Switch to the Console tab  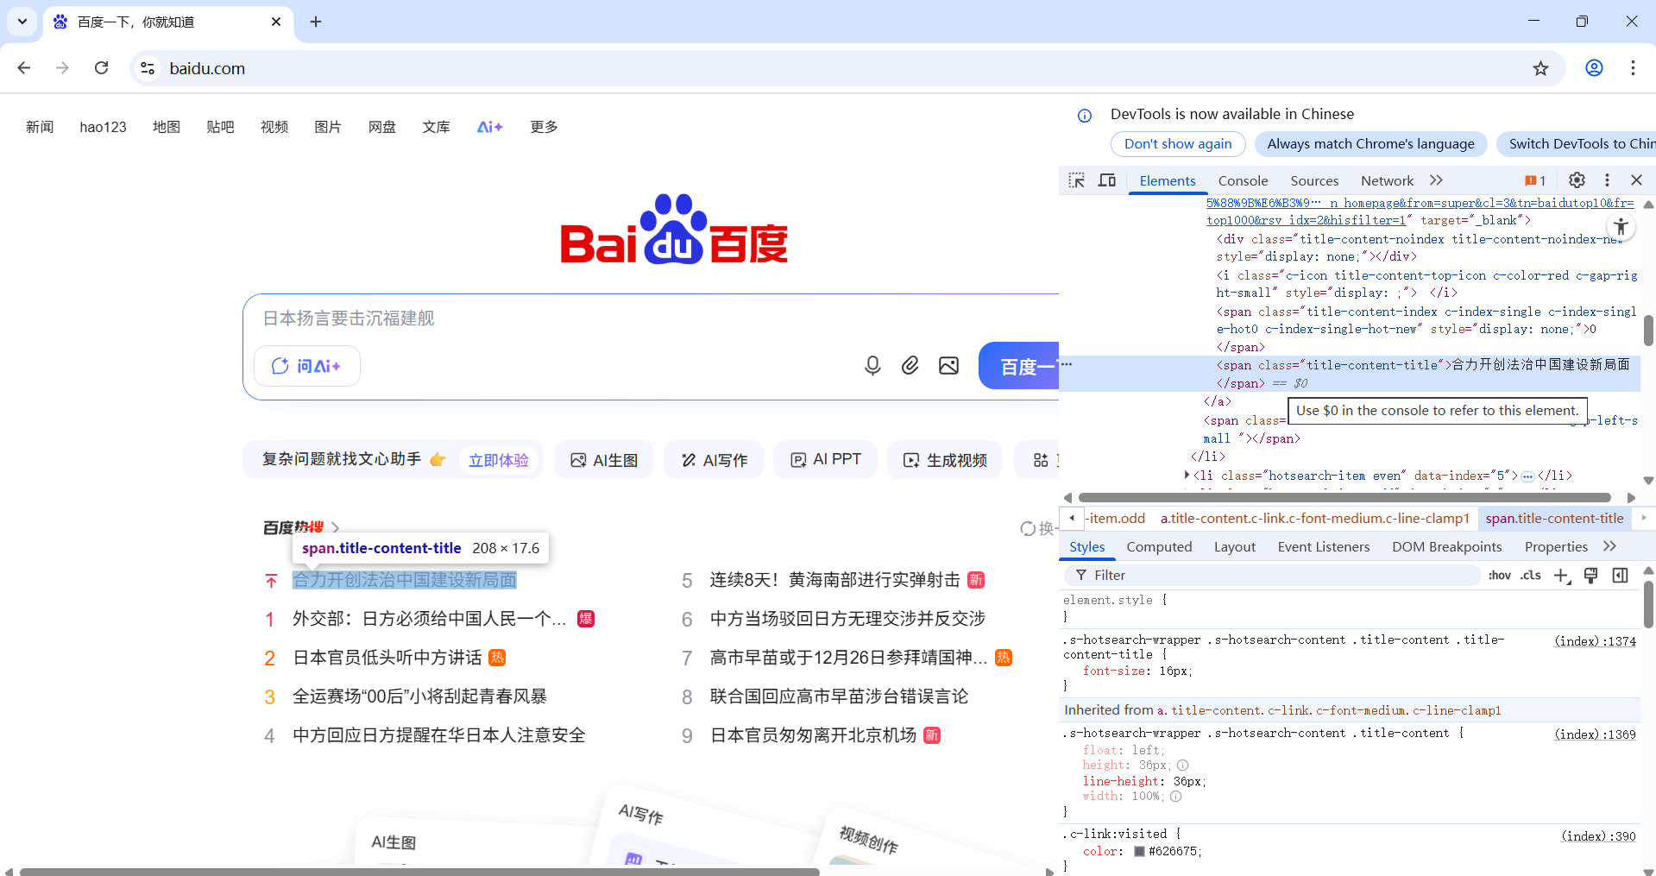[x=1243, y=180]
